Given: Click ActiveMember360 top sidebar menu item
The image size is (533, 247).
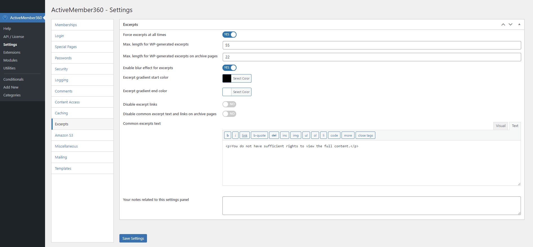Looking at the screenshot, I should coord(23,17).
